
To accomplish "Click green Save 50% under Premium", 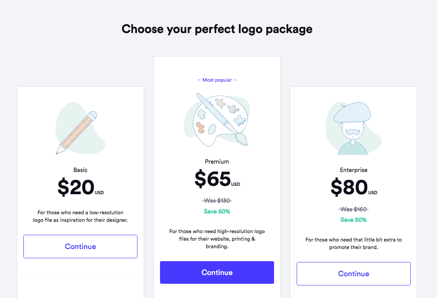I will coord(217,211).
